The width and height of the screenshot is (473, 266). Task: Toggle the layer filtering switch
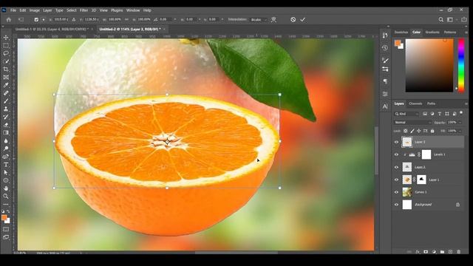pos(461,113)
